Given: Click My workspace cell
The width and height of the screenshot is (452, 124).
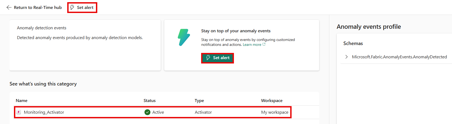Looking at the screenshot, I should 275,112.
